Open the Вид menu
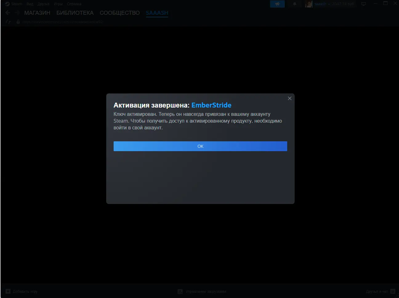Viewport: 399px width, 298px height. pyautogui.click(x=30, y=4)
